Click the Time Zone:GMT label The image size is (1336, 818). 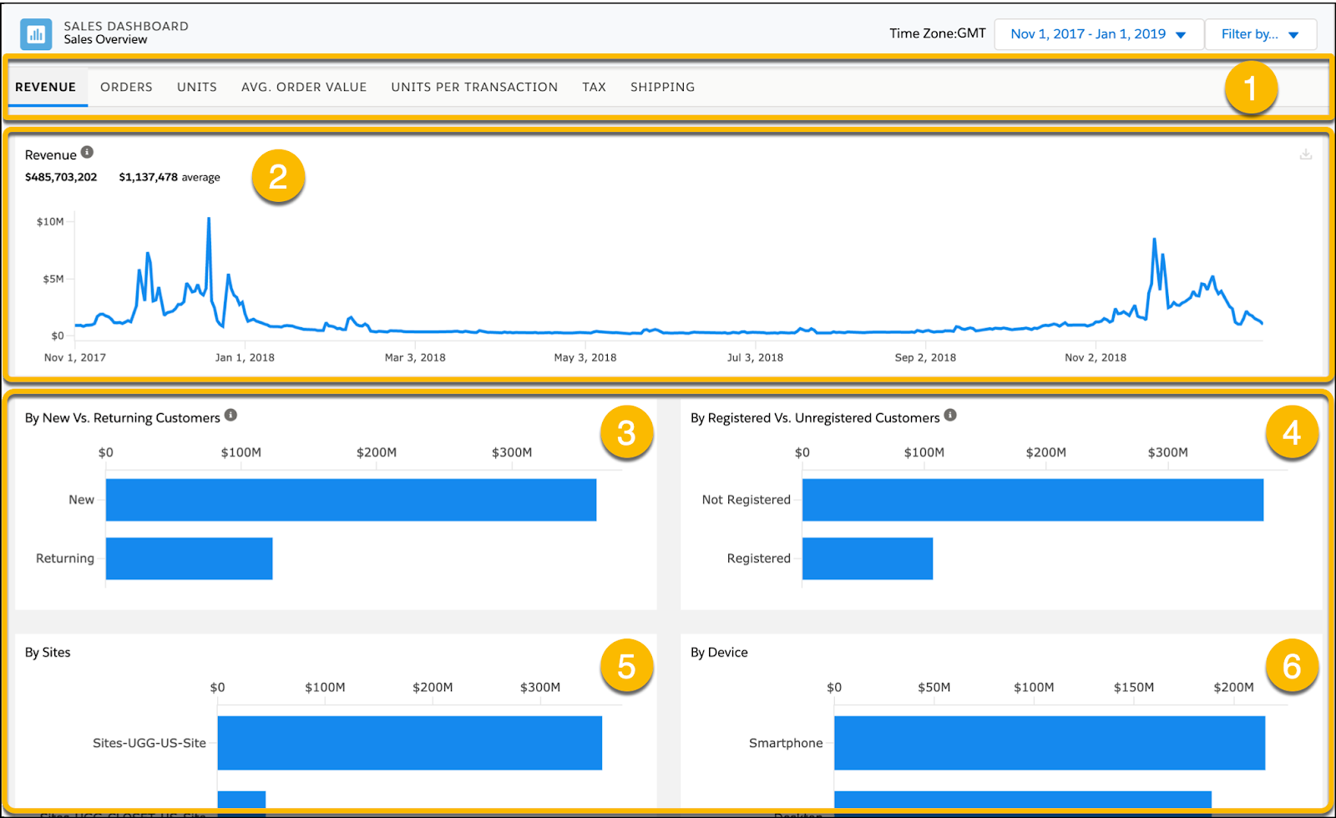(937, 33)
